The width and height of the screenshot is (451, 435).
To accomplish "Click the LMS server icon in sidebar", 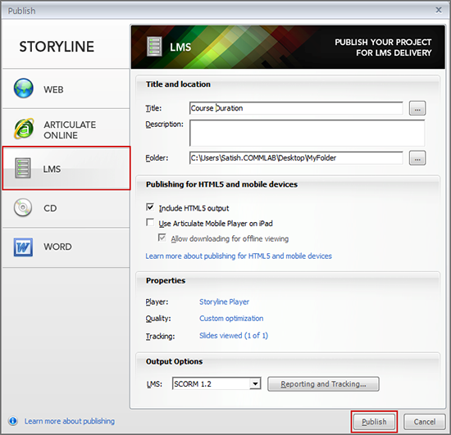I will [23, 168].
